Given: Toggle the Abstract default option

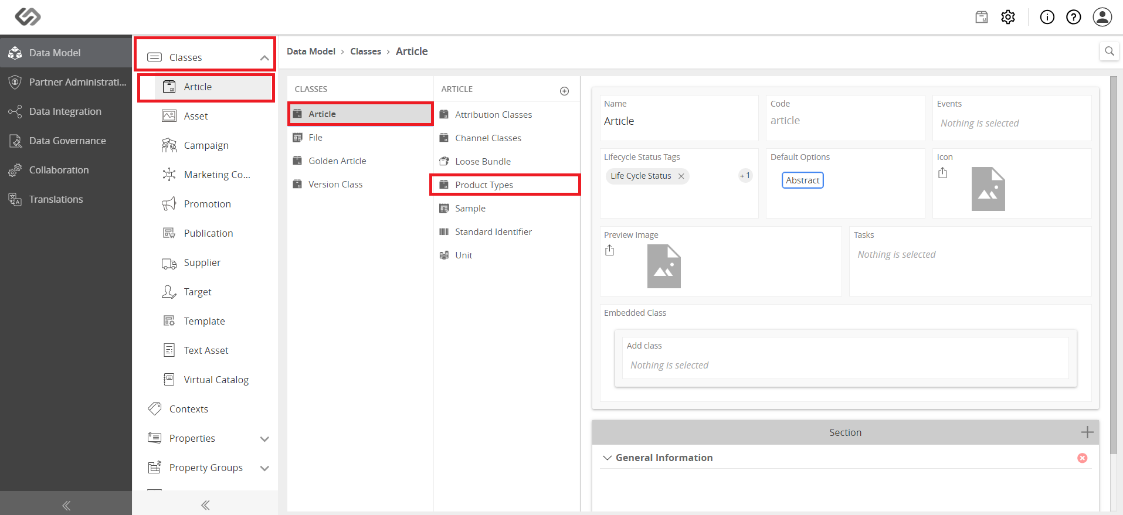Looking at the screenshot, I should coord(802,180).
